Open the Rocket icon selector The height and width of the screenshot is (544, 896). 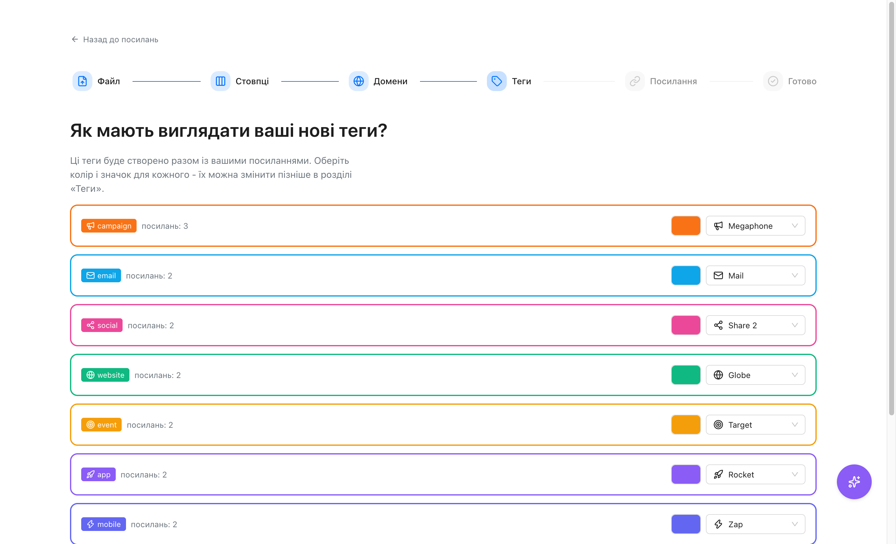(756, 475)
